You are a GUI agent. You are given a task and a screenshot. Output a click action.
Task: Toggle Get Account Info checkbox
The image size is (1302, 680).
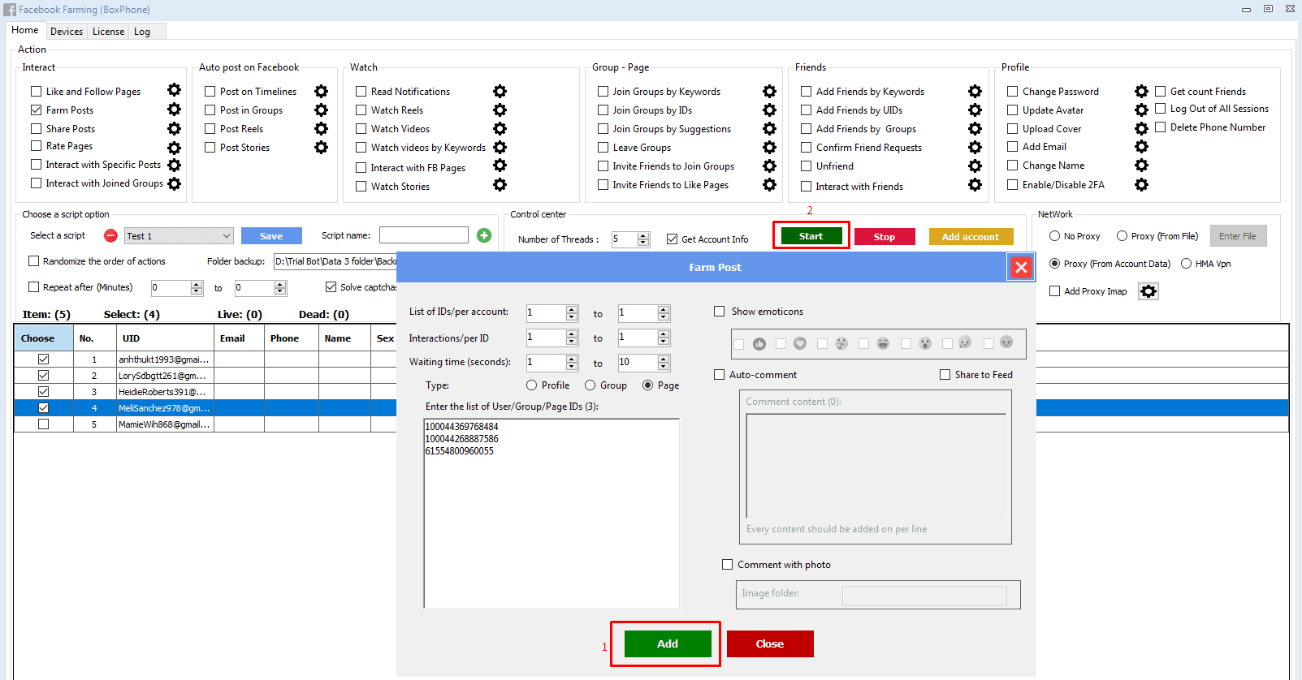coord(672,239)
